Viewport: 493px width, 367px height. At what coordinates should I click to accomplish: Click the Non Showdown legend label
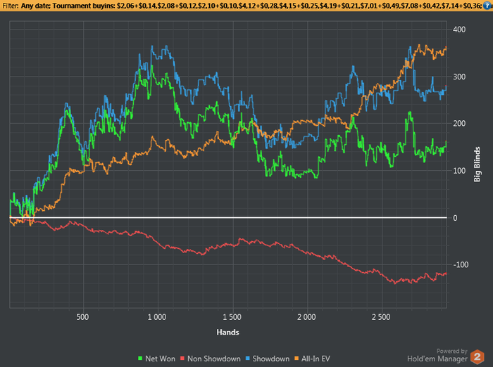214,359
